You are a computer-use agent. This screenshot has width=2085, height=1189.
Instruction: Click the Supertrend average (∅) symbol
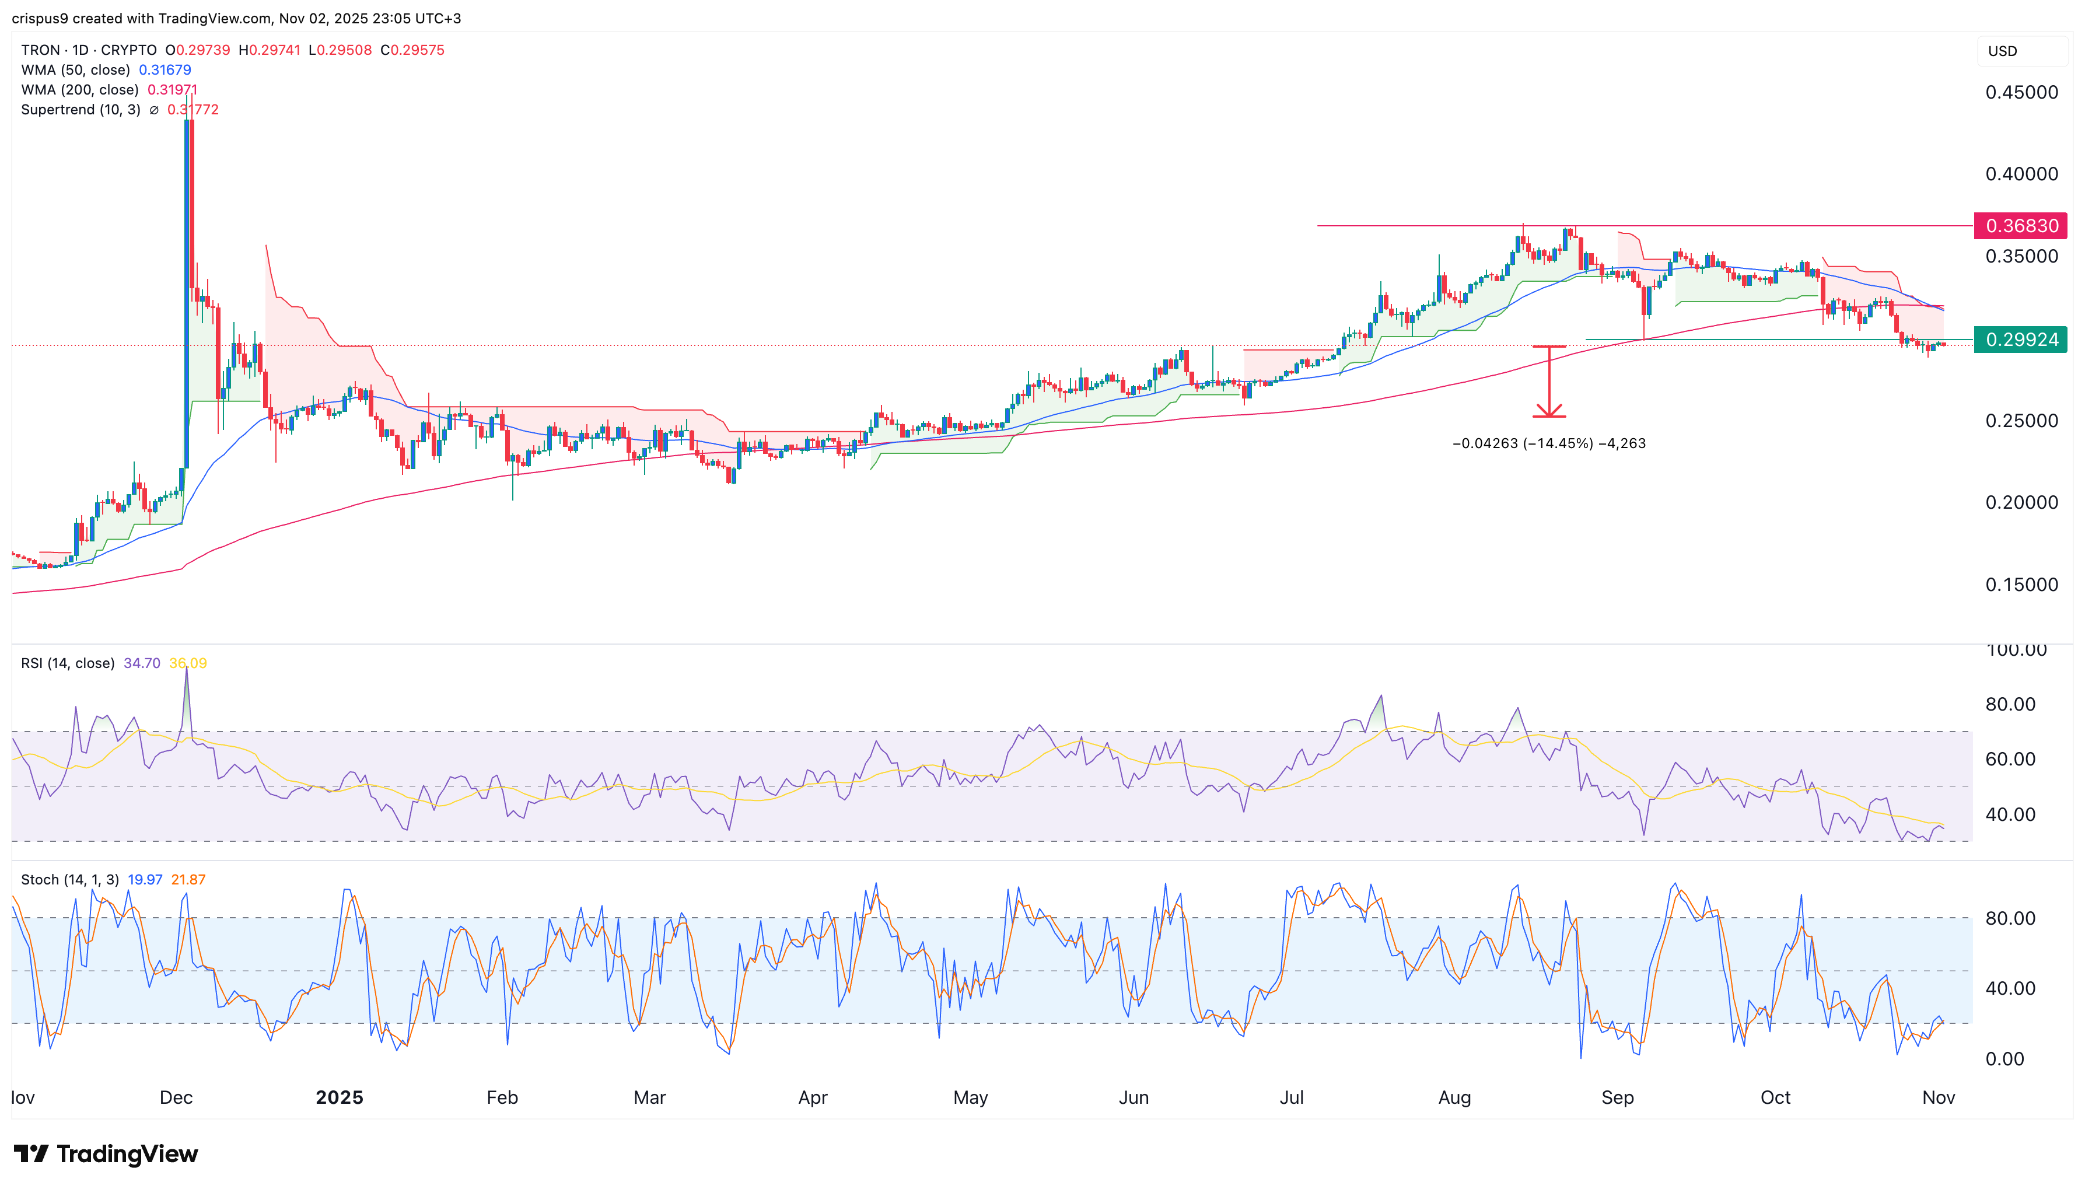pos(155,110)
